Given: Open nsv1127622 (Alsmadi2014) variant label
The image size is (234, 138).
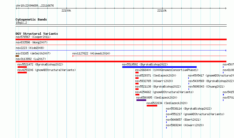Looking at the screenshot, I should [x=91, y=53].
